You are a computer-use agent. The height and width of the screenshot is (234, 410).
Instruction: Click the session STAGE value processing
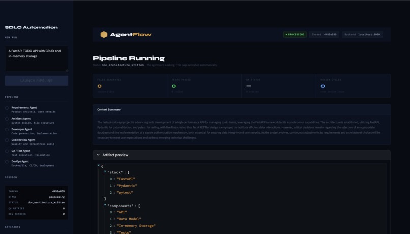coord(57,197)
